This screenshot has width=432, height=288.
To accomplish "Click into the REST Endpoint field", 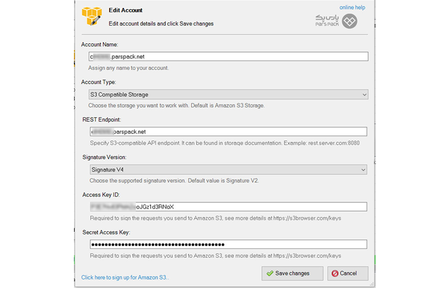I will click(228, 132).
